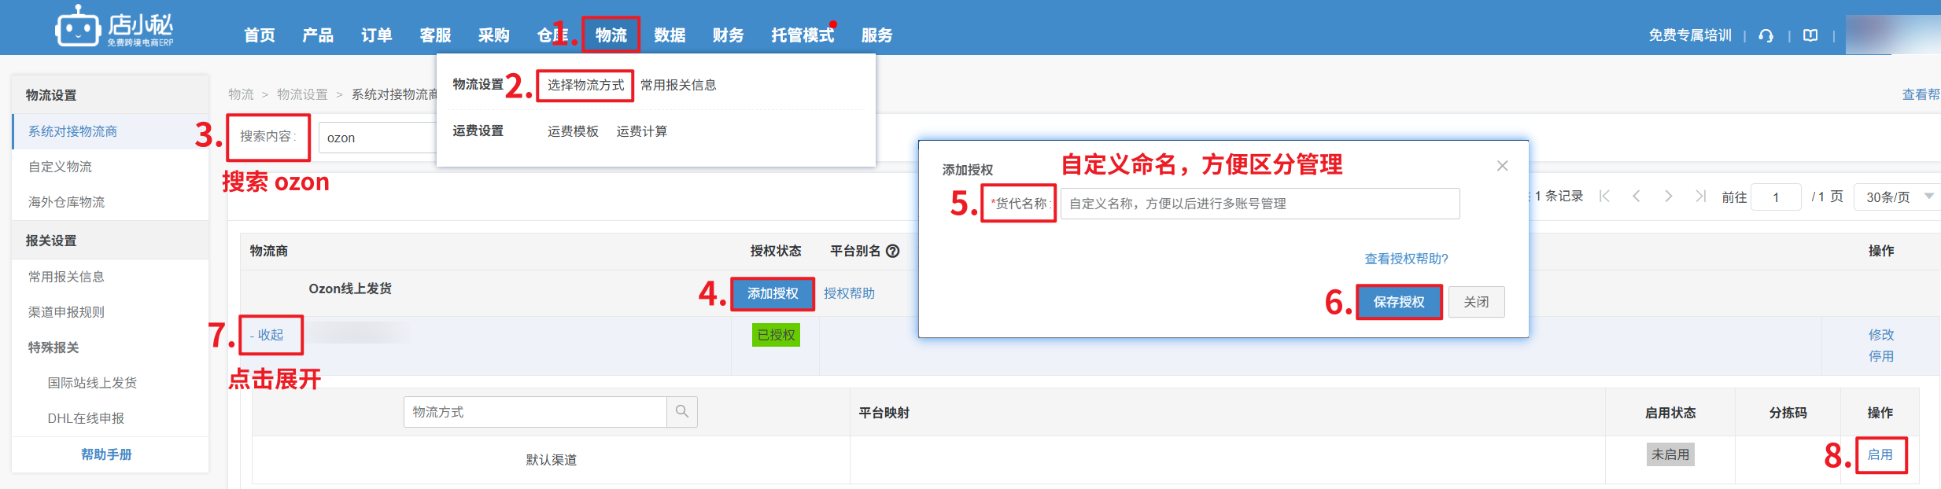Jump to last page arrow icon
The width and height of the screenshot is (1941, 489).
[1700, 196]
